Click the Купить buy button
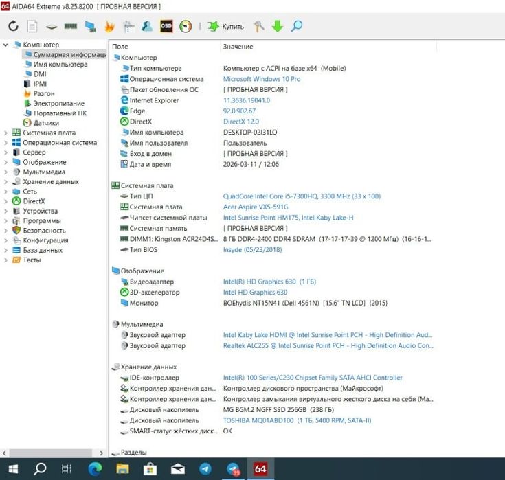 (x=225, y=26)
